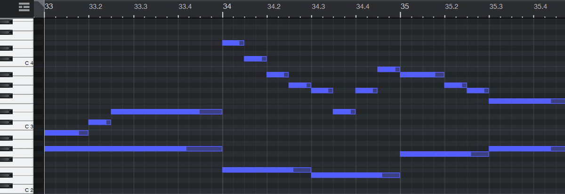Image resolution: width=565 pixels, height=194 pixels.
Task: Click the 34.3 beat marker in the ruler
Action: coord(318,7)
